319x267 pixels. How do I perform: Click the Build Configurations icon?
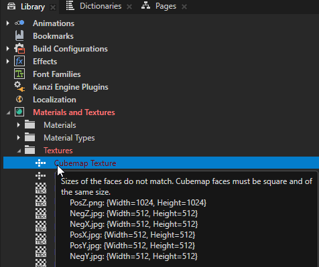19,48
